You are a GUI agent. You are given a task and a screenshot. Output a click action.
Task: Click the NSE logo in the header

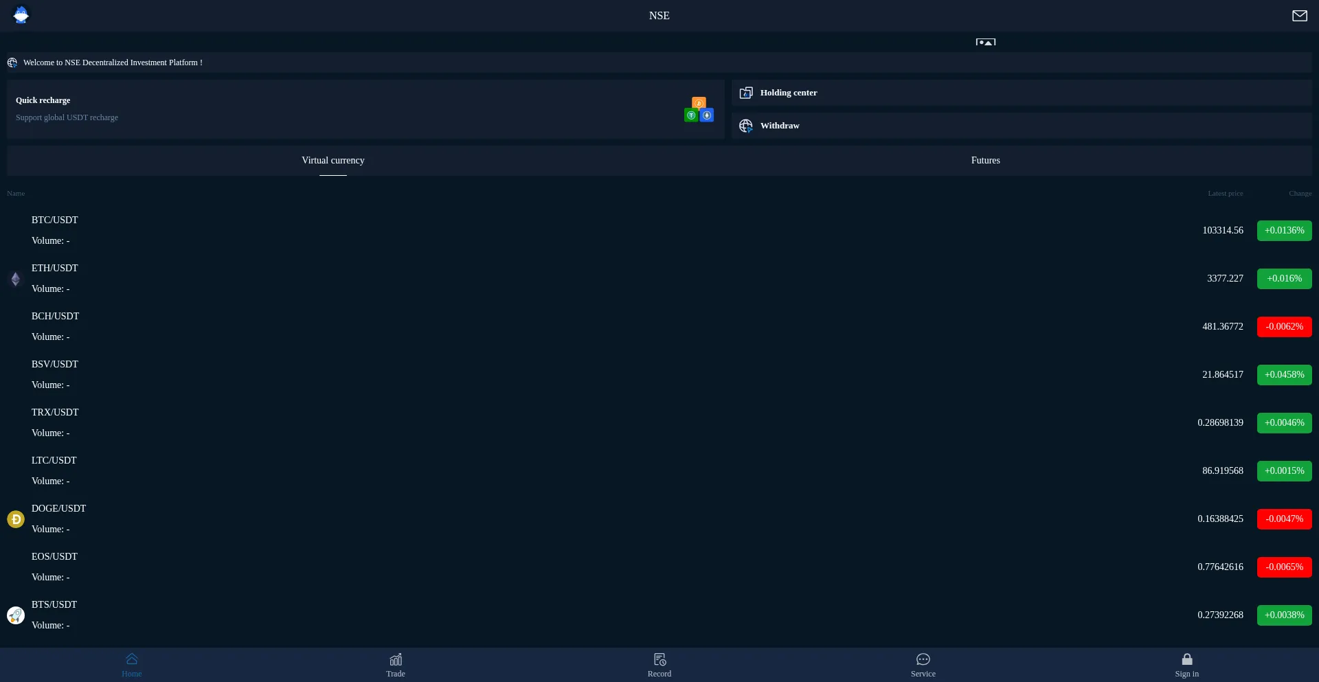(21, 15)
